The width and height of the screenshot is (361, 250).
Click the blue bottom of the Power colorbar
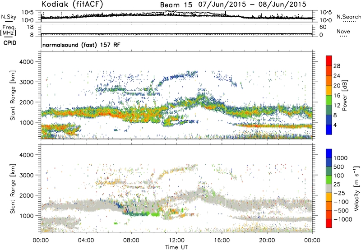pos(329,130)
